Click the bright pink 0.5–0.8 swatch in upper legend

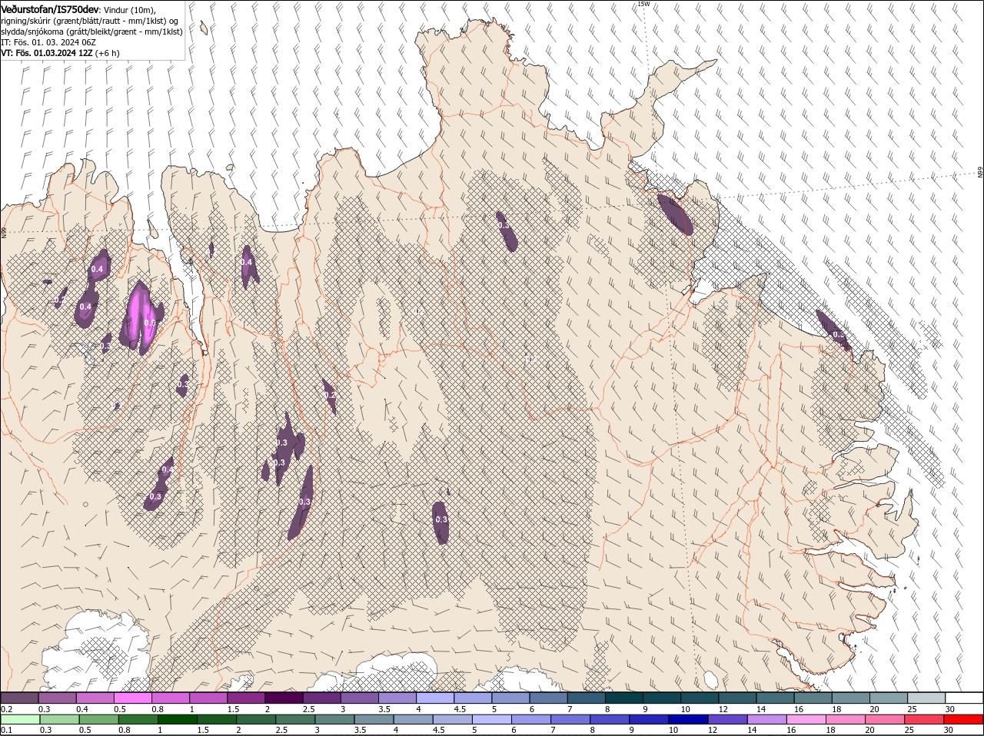(x=131, y=698)
